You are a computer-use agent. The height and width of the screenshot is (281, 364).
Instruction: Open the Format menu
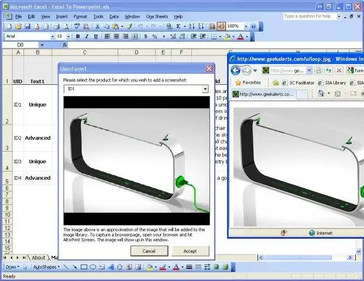80,17
